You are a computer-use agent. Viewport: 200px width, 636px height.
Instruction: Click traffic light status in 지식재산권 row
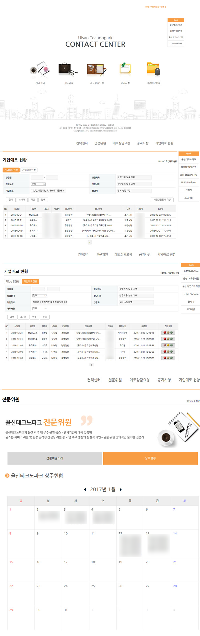[168, 333]
